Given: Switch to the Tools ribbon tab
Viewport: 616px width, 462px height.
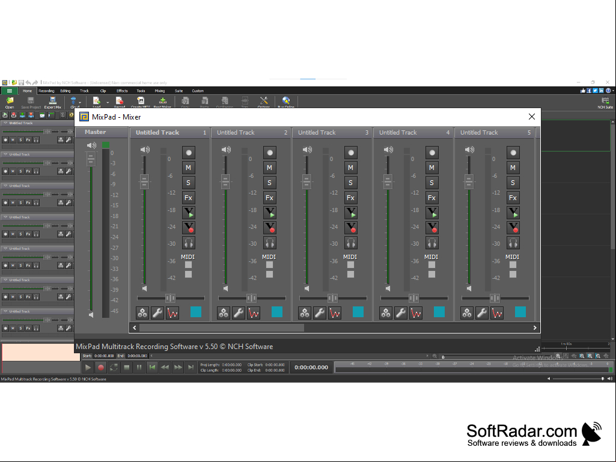Looking at the screenshot, I should 141,91.
